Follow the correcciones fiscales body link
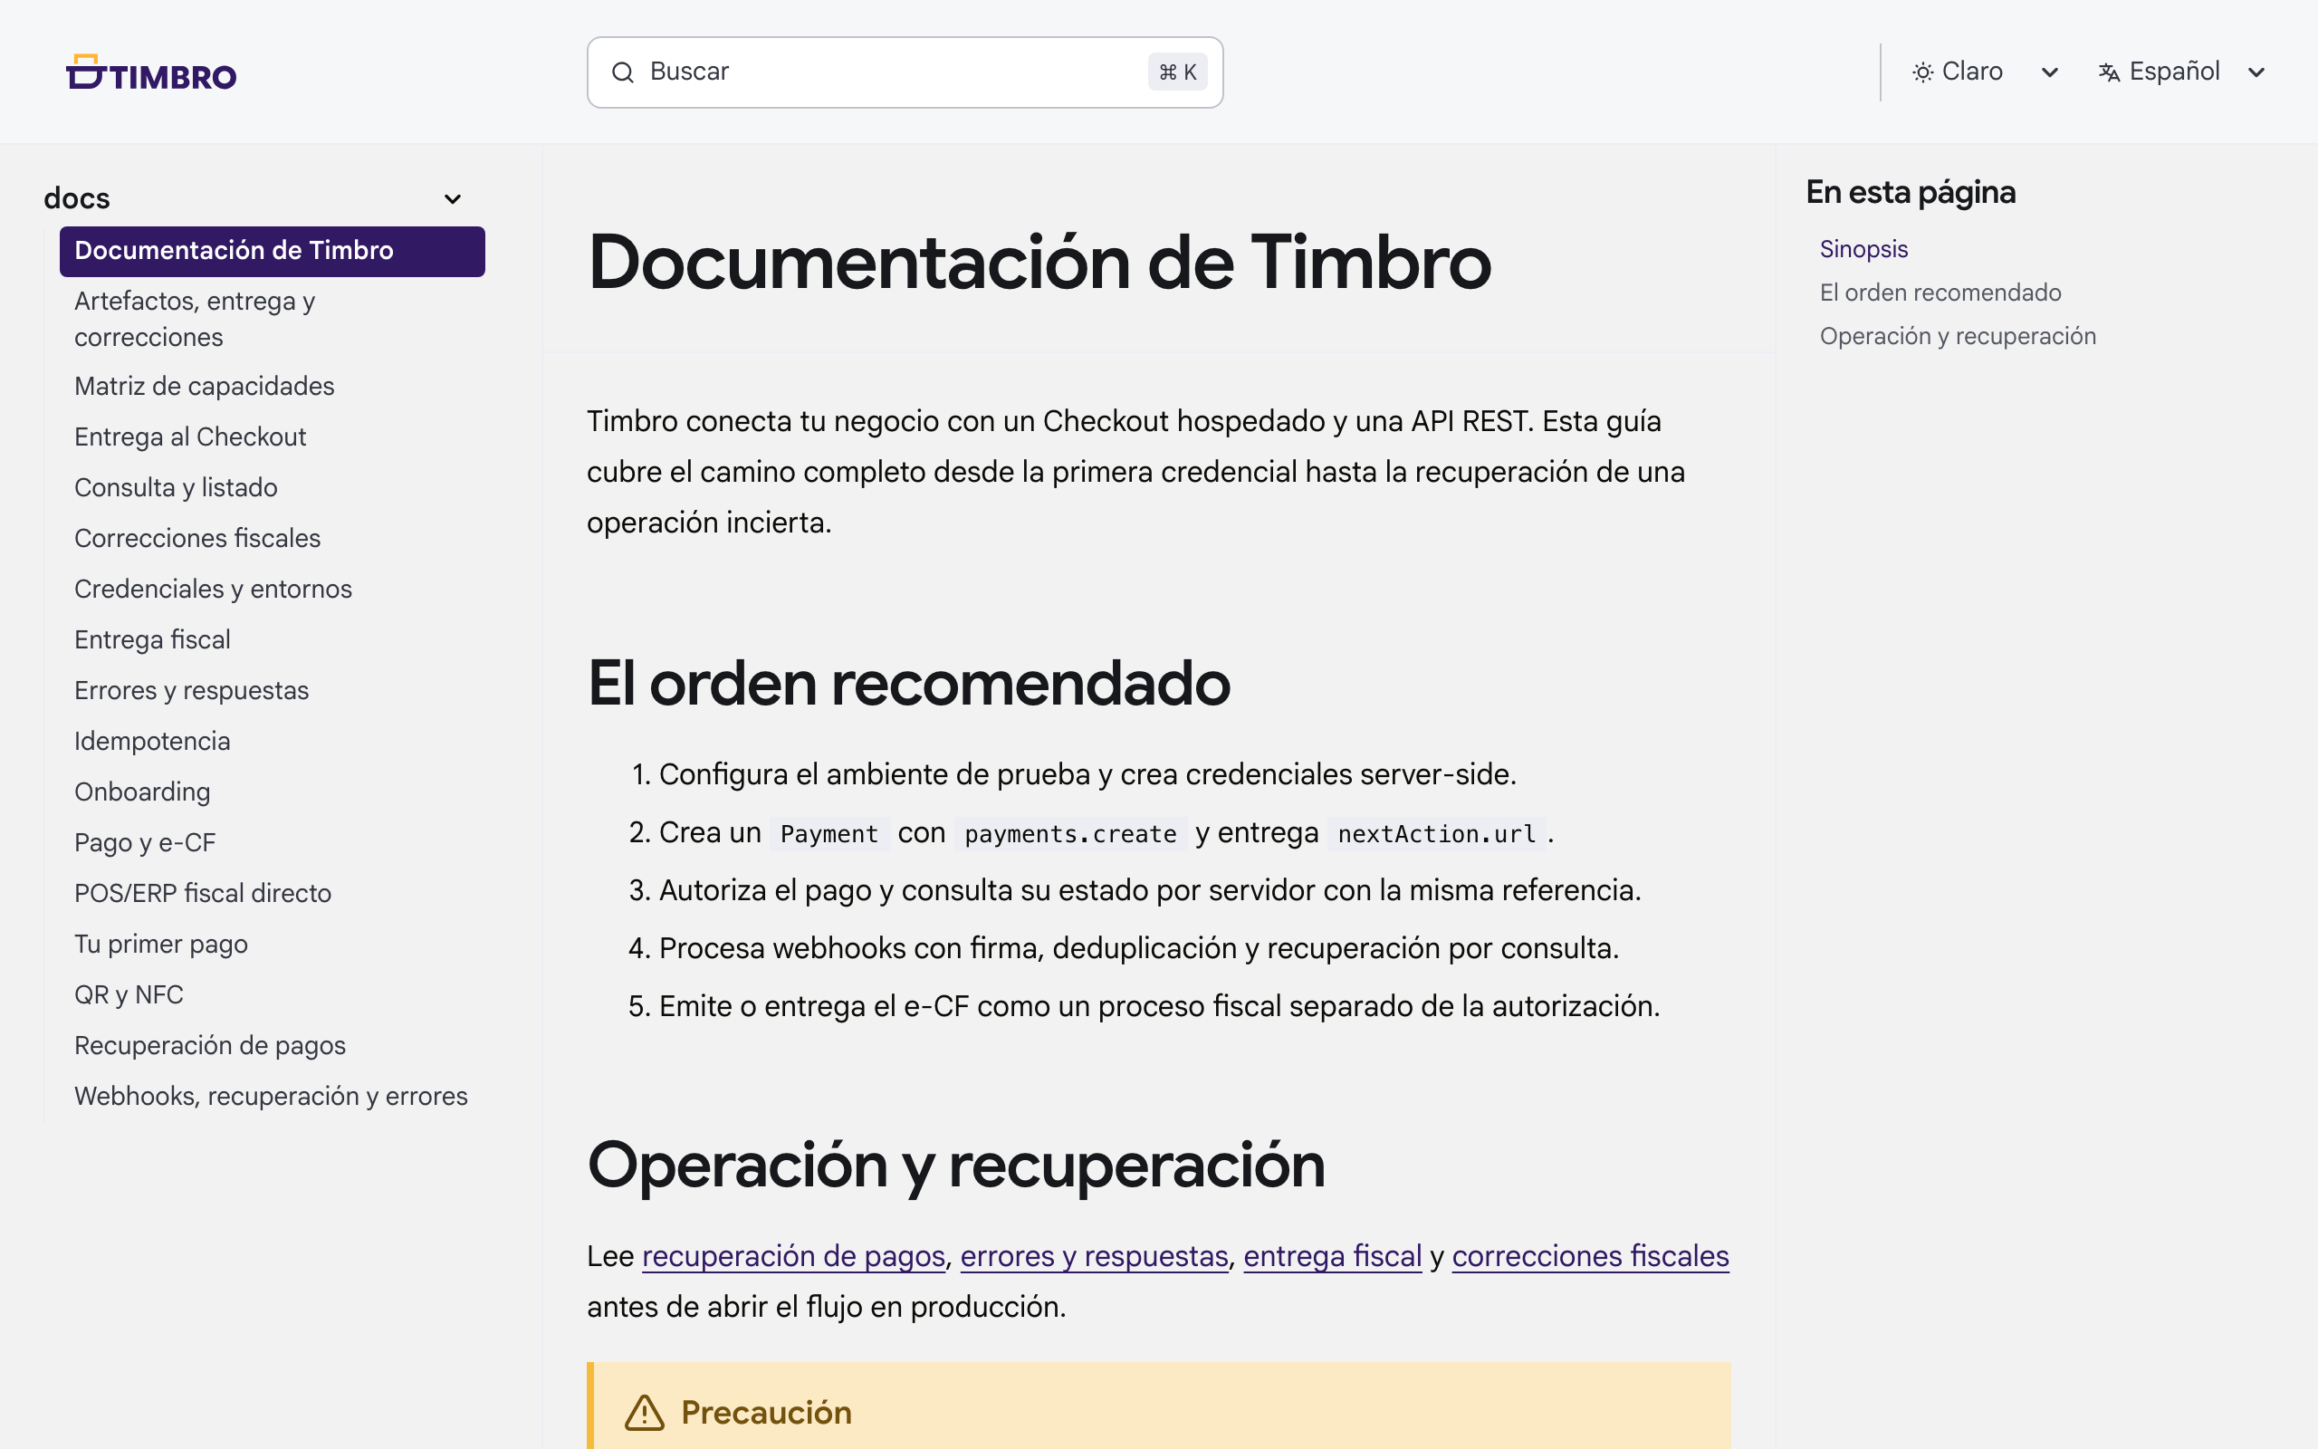The height and width of the screenshot is (1449, 2318). tap(1590, 1256)
